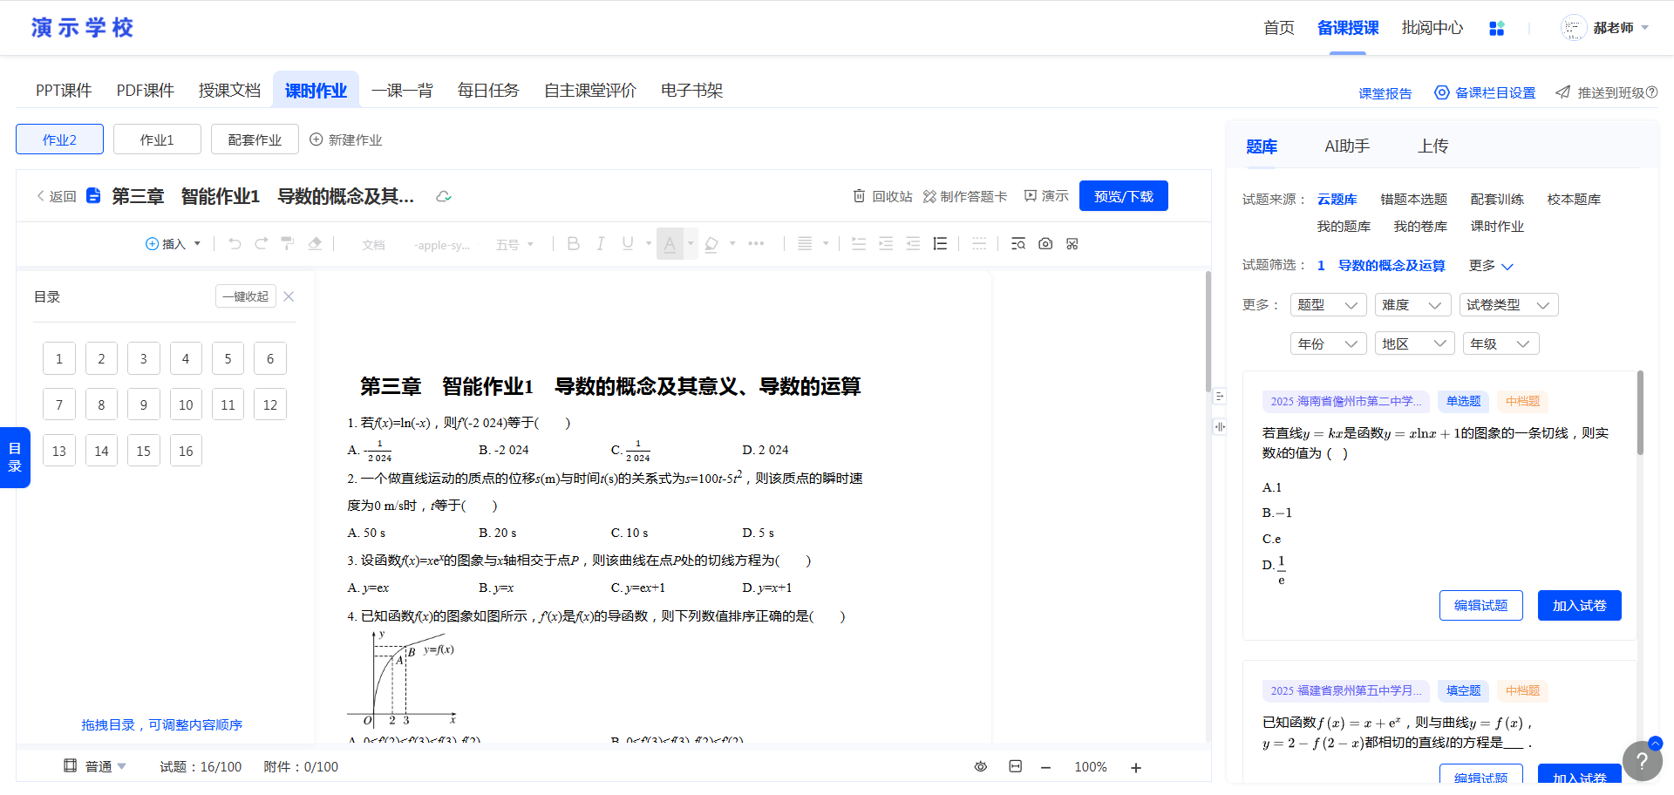The width and height of the screenshot is (1674, 795).
Task: Open the 难度 difficulty dropdown
Action: click(x=1412, y=305)
